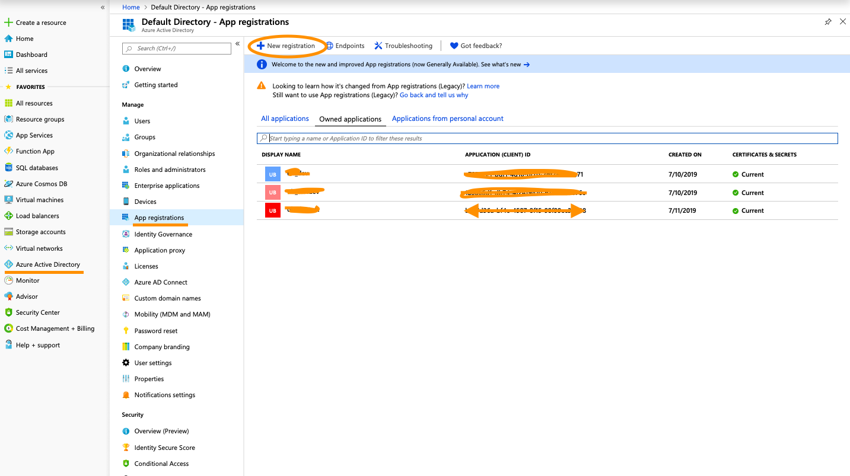The height and width of the screenshot is (476, 850).
Task: Click Go back and tell us why
Action: [434, 95]
